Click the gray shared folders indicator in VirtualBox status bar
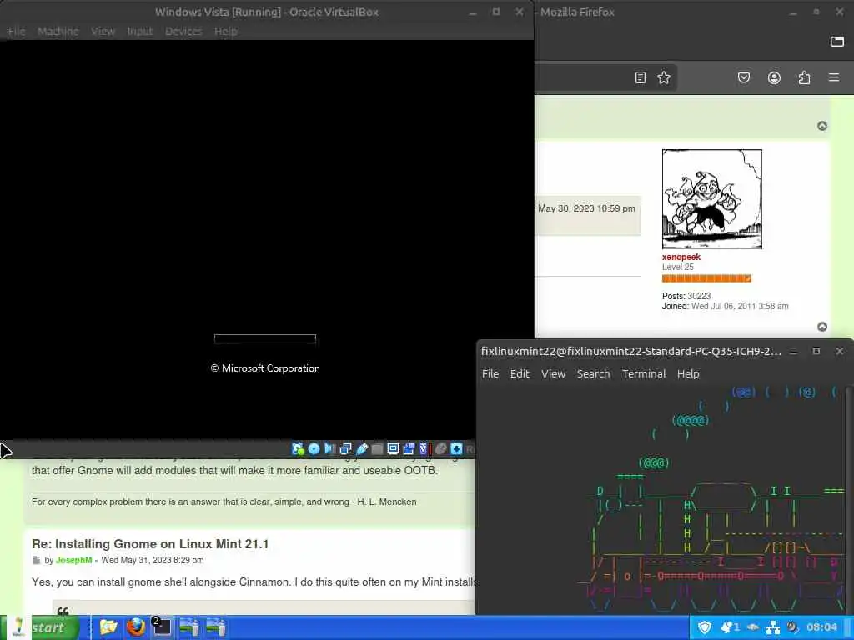This screenshot has width=854, height=640. pyautogui.click(x=377, y=449)
